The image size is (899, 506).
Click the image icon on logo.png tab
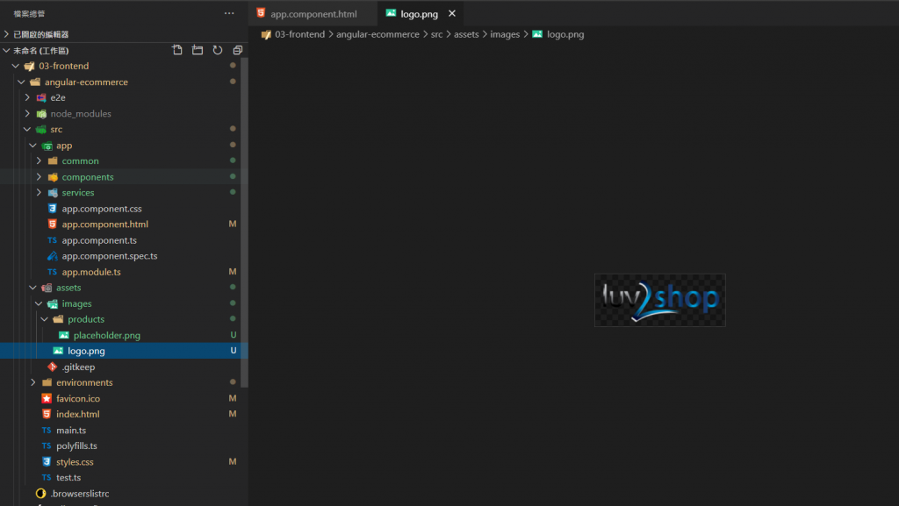click(x=391, y=12)
